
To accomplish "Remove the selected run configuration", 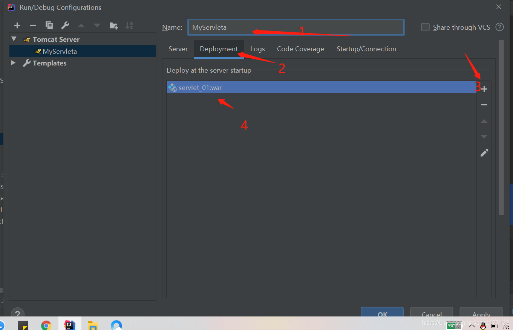I will [33, 26].
